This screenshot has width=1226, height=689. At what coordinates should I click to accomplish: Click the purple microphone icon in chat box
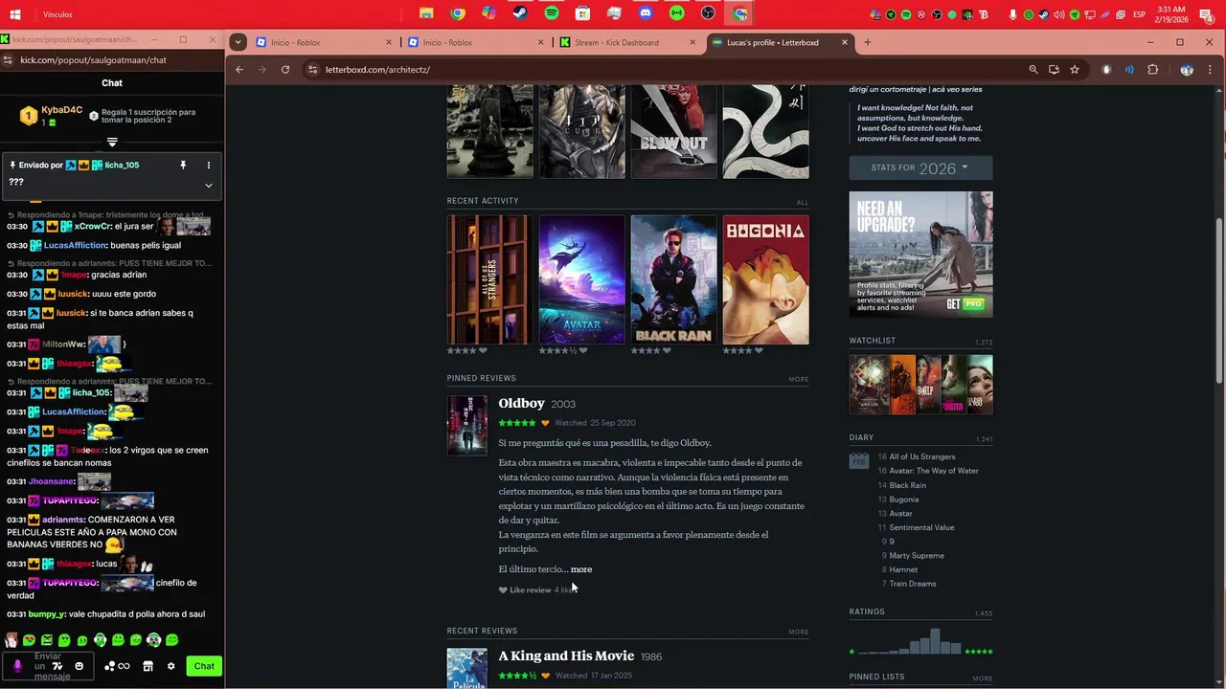(17, 666)
